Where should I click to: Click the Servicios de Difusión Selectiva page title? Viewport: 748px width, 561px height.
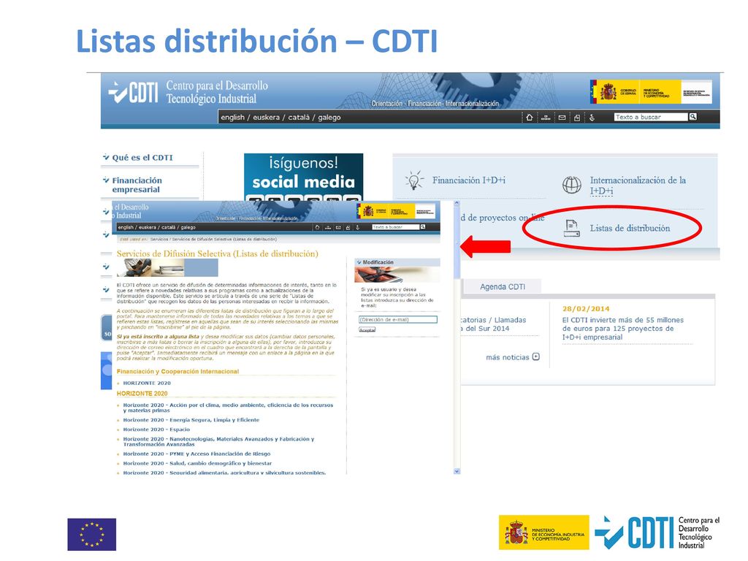coord(218,253)
